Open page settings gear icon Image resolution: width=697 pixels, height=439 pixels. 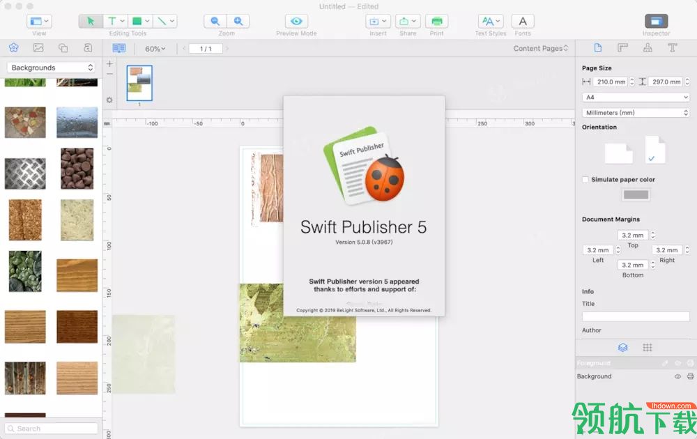tap(109, 100)
